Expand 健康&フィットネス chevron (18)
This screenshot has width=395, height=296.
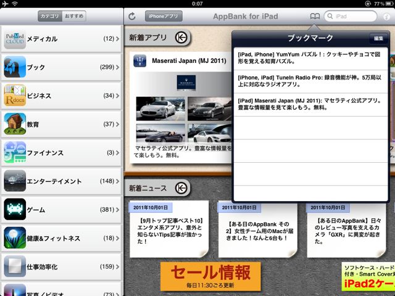pos(118,238)
